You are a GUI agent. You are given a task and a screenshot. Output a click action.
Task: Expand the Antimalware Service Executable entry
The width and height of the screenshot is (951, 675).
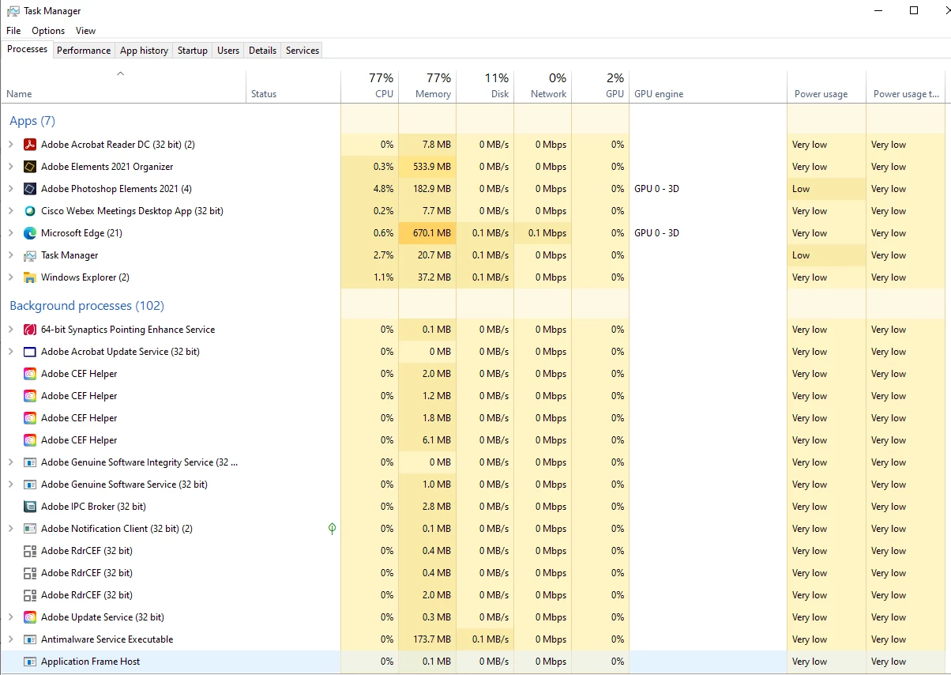11,639
